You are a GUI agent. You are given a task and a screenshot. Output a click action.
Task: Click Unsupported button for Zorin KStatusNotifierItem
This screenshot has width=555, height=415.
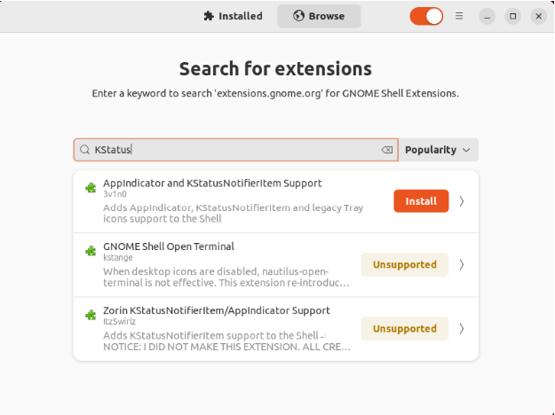point(404,328)
